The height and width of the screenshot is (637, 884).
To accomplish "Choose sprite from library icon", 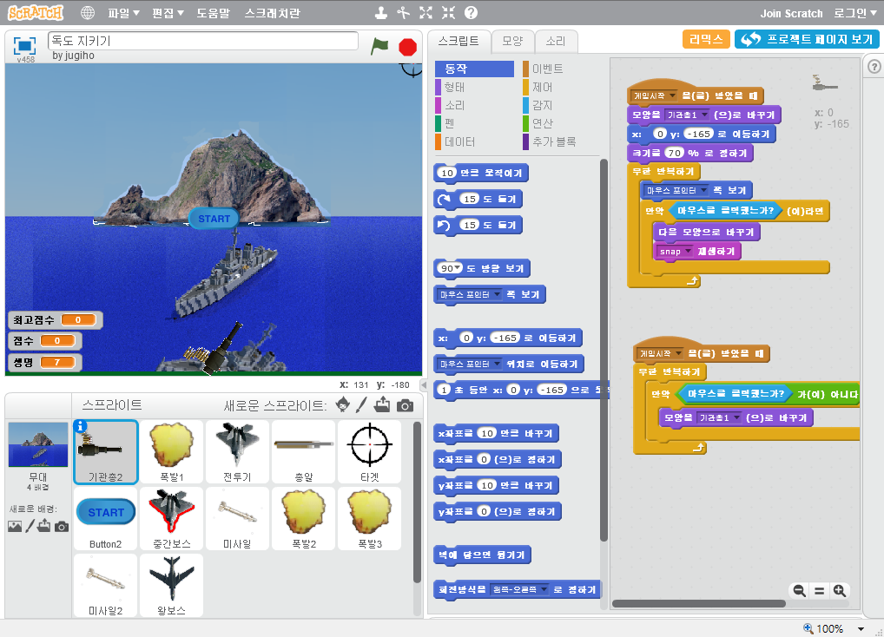I will pos(342,405).
